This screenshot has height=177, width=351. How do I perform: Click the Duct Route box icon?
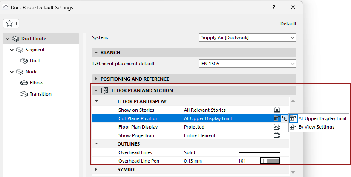15,39
